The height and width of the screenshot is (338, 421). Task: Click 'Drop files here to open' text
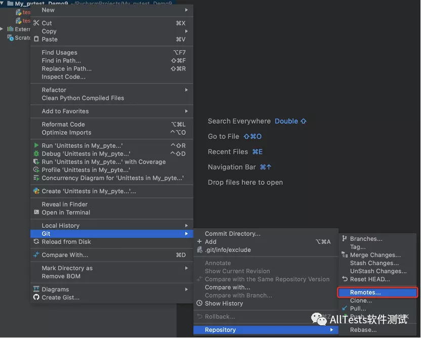click(245, 182)
